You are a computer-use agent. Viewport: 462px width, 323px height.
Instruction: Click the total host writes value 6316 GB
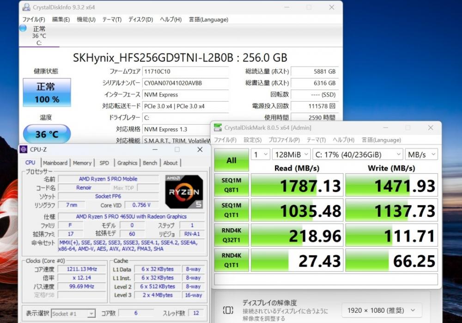[x=314, y=83]
